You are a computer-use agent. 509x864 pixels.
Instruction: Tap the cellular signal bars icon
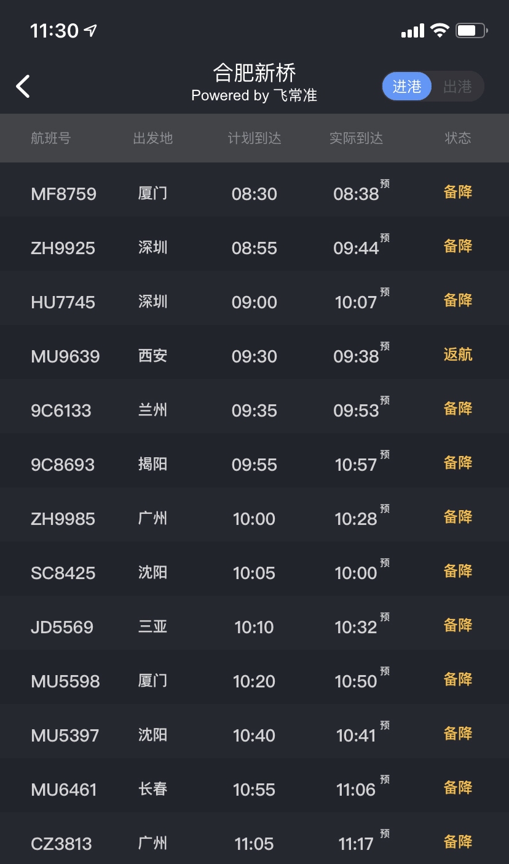[412, 31]
